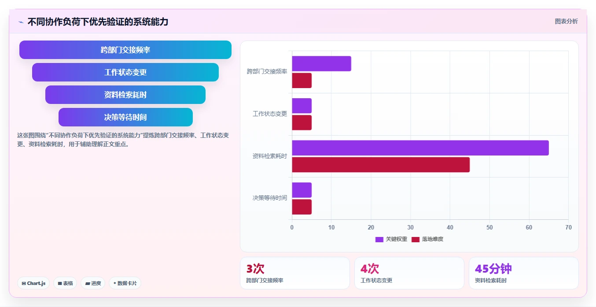Click the 3次 data card value

pyautogui.click(x=255, y=269)
